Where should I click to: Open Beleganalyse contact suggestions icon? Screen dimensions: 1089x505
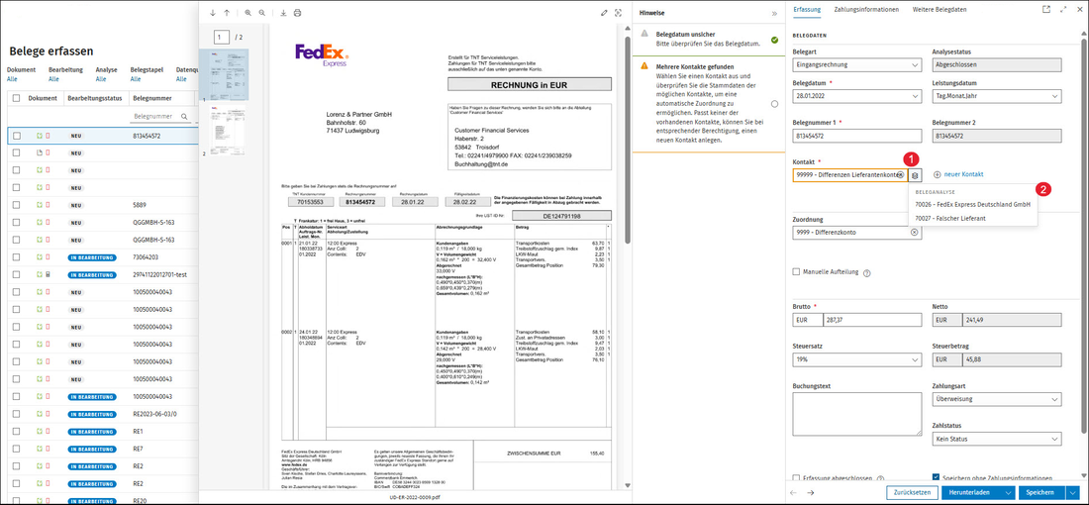(x=916, y=175)
